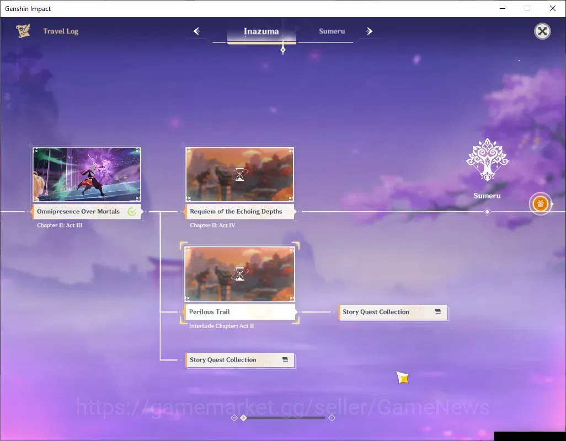Click the Sumeru timeline diamond marker
This screenshot has width=566, height=441.
coord(487,212)
